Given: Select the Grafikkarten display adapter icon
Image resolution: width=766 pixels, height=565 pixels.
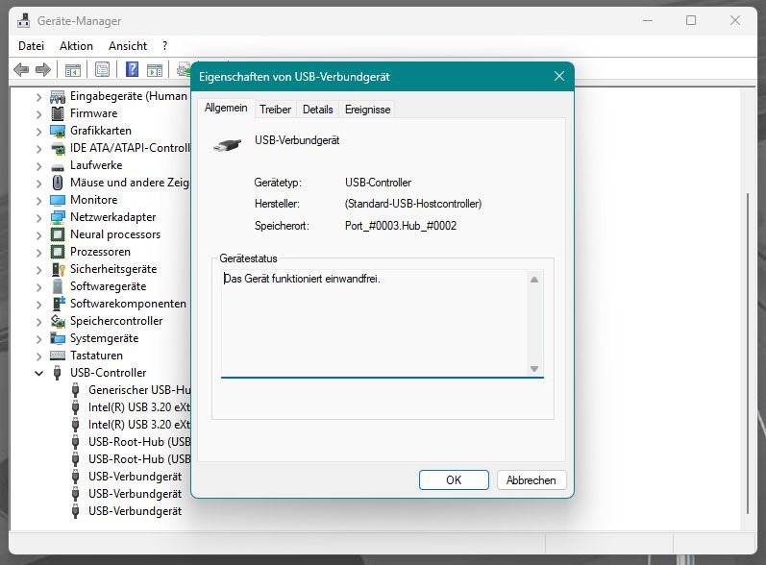Looking at the screenshot, I should point(58,131).
